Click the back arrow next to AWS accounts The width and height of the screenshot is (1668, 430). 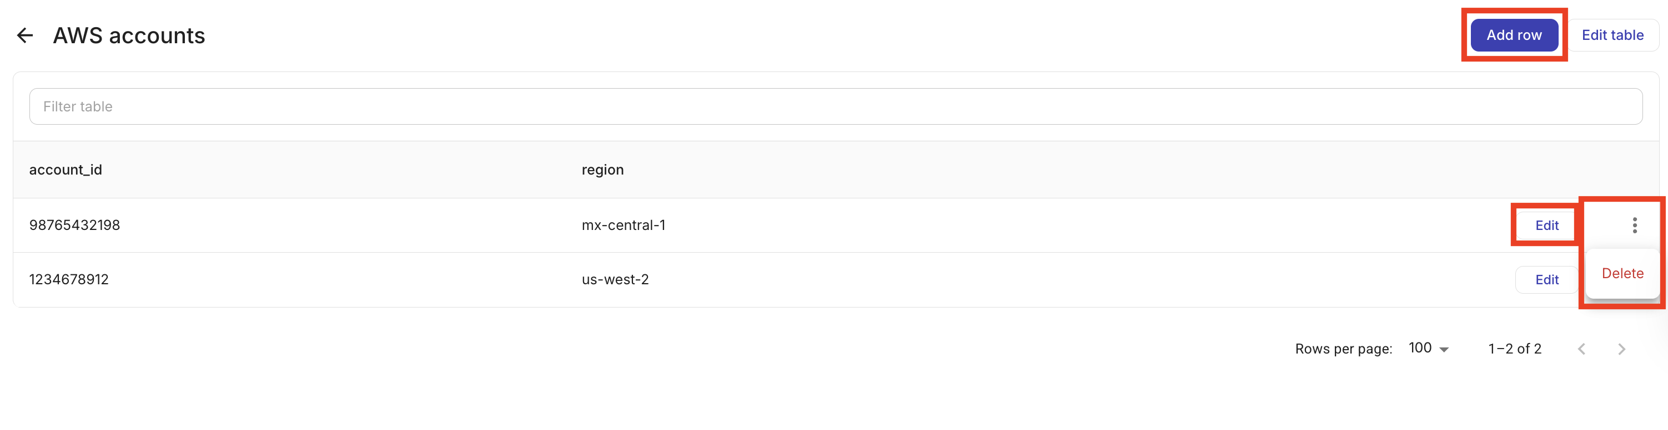(24, 35)
